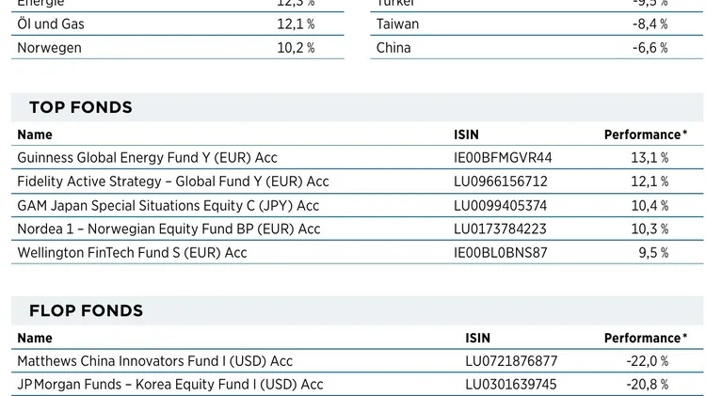The height and width of the screenshot is (396, 706).
Task: Select Fidelity Active Strategy Global Fund row
Action: 357,182
